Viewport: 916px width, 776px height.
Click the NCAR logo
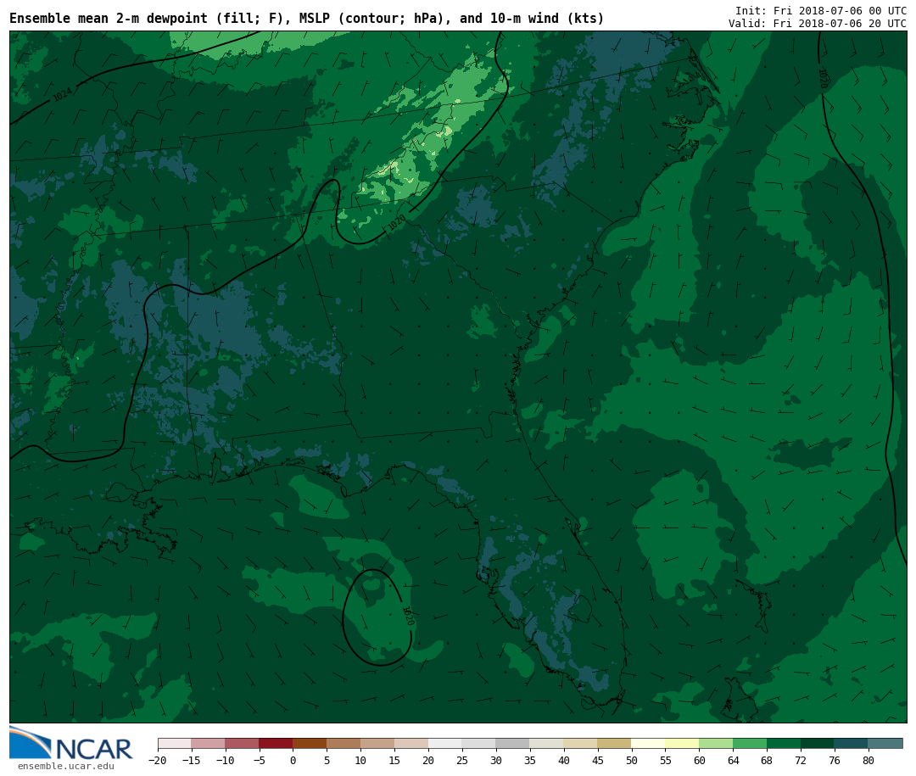tap(70, 743)
